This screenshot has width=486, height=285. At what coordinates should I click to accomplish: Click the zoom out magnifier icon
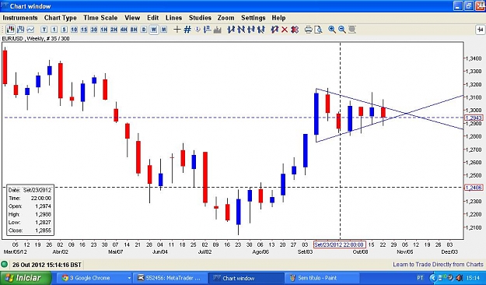342,30
